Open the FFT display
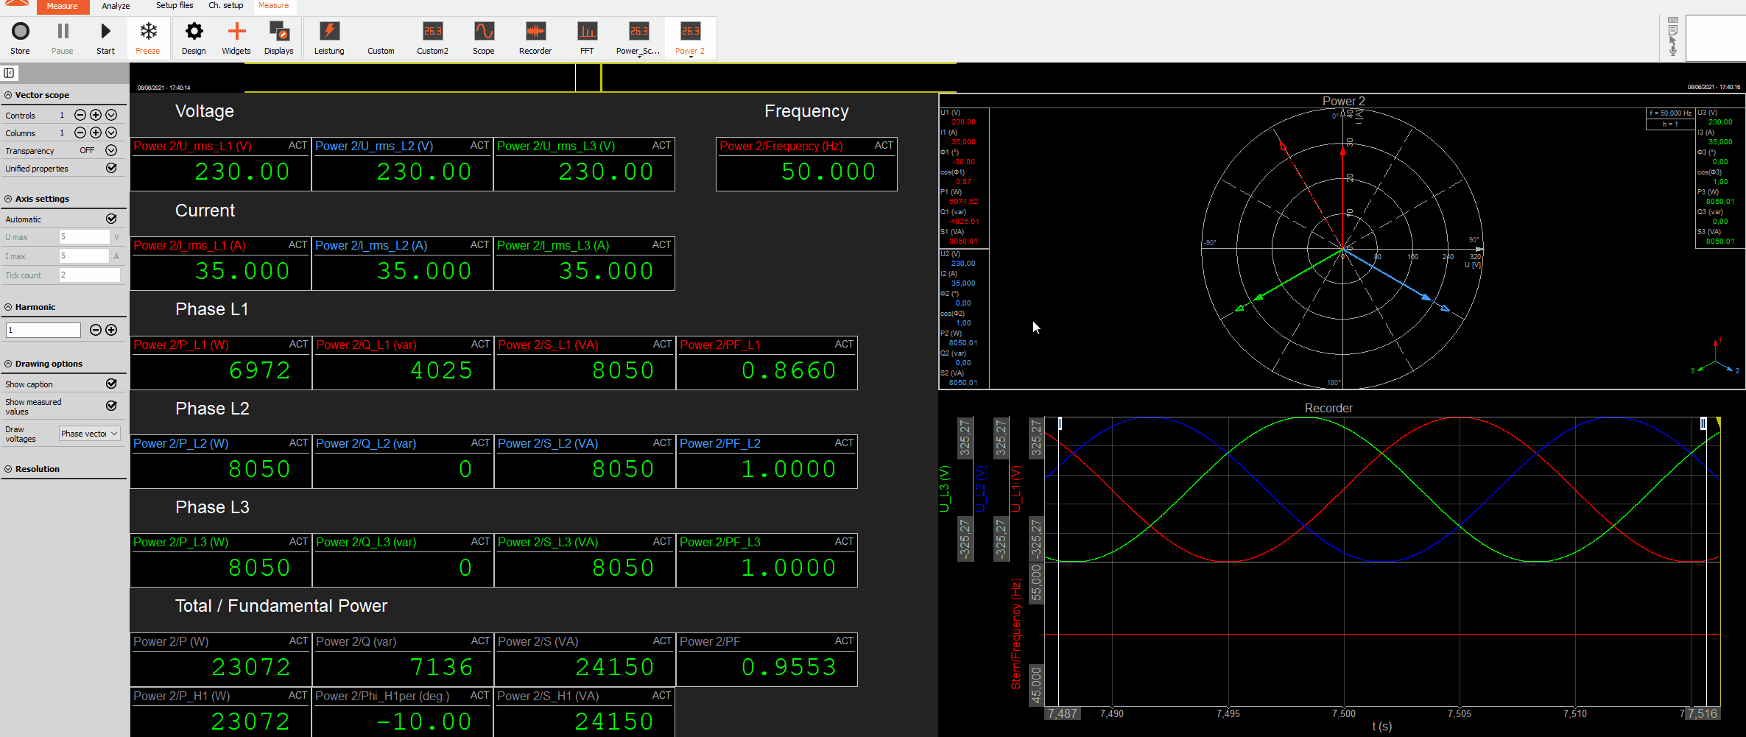Viewport: 1746px width, 737px height. (587, 38)
